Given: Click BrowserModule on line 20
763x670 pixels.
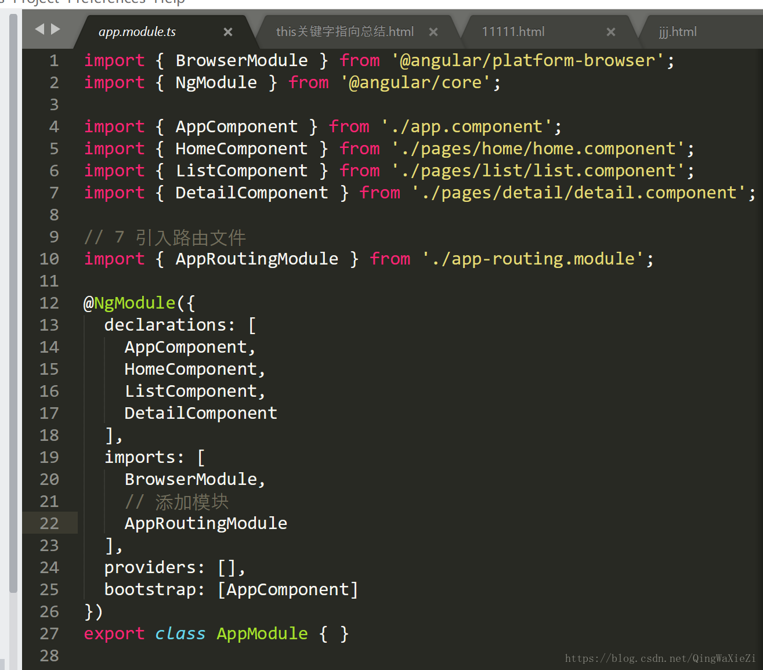Looking at the screenshot, I should pyautogui.click(x=191, y=479).
